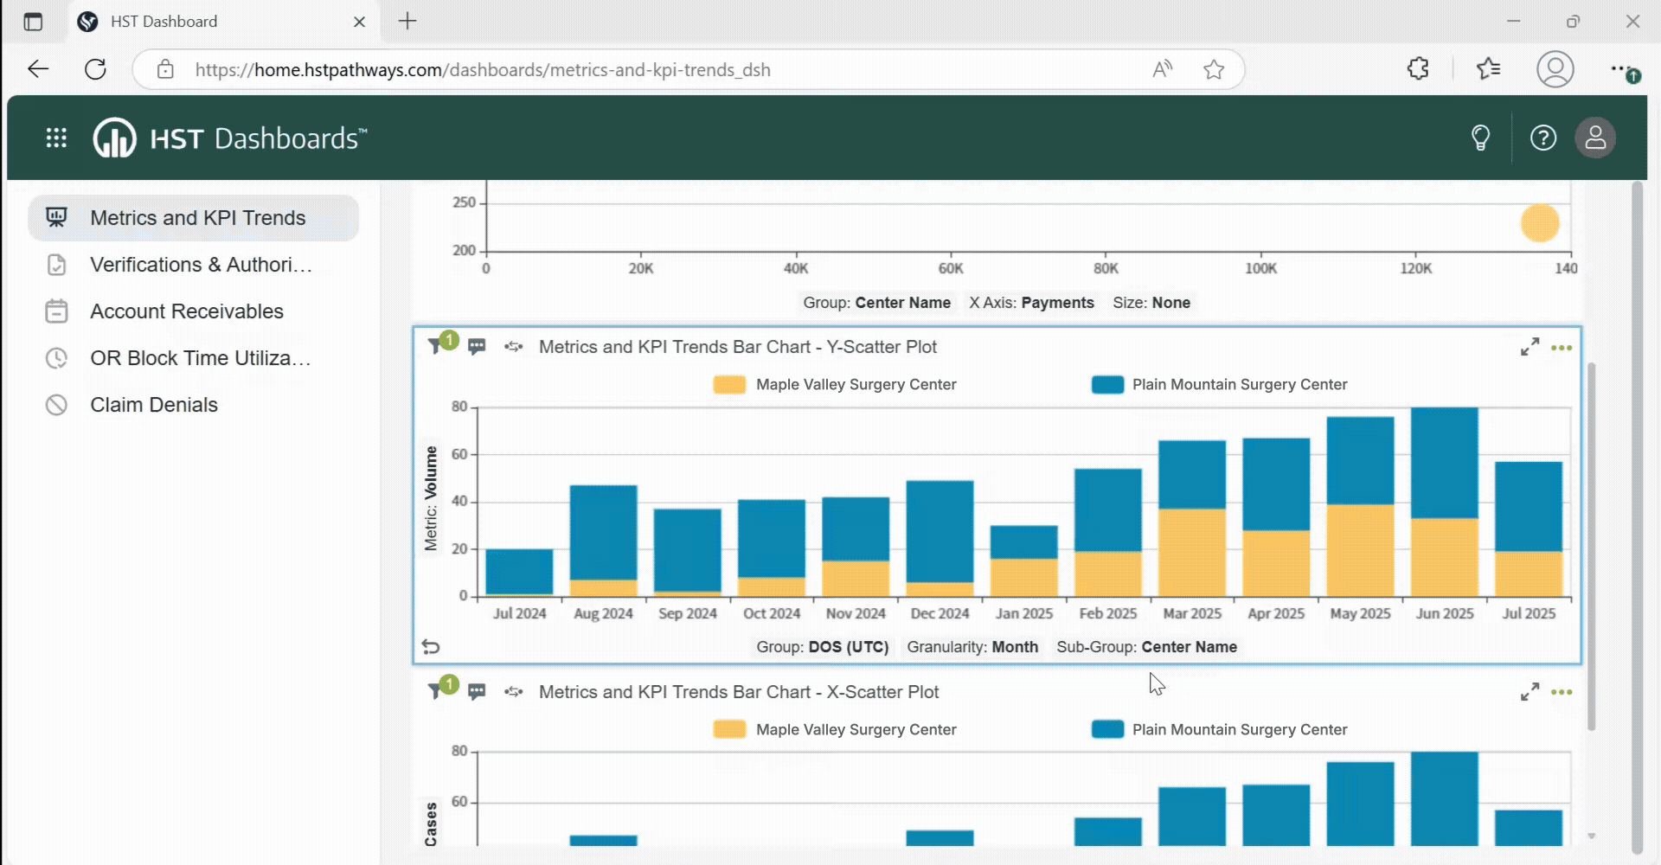Click the Jun 2025 bar in Y-Scatter chart
The height and width of the screenshot is (865, 1661).
(x=1444, y=502)
